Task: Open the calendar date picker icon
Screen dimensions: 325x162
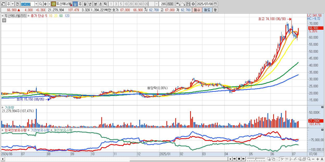Action: [216, 4]
